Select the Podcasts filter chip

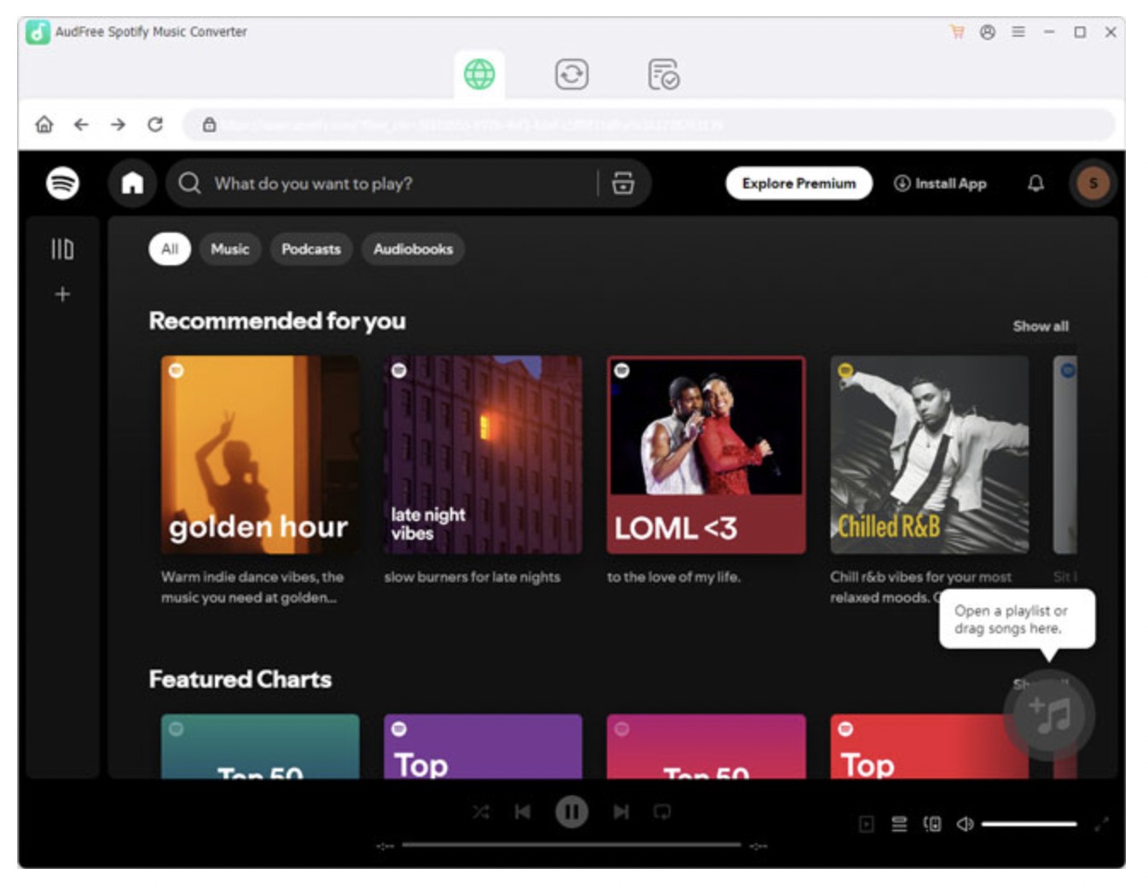pos(311,249)
